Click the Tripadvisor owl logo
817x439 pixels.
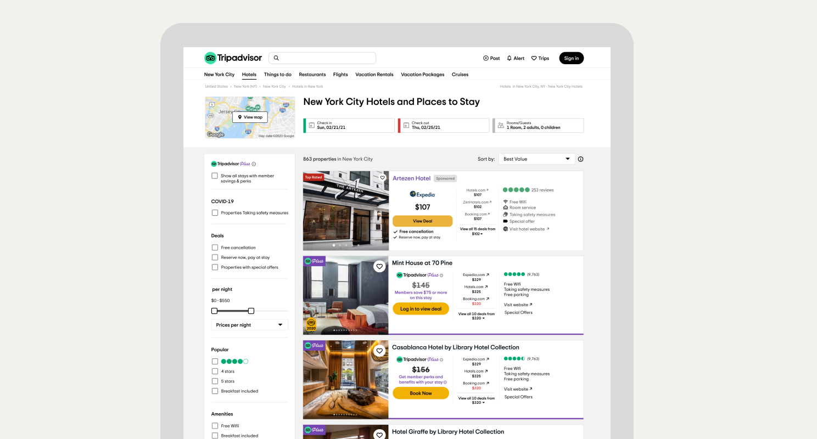pos(210,58)
